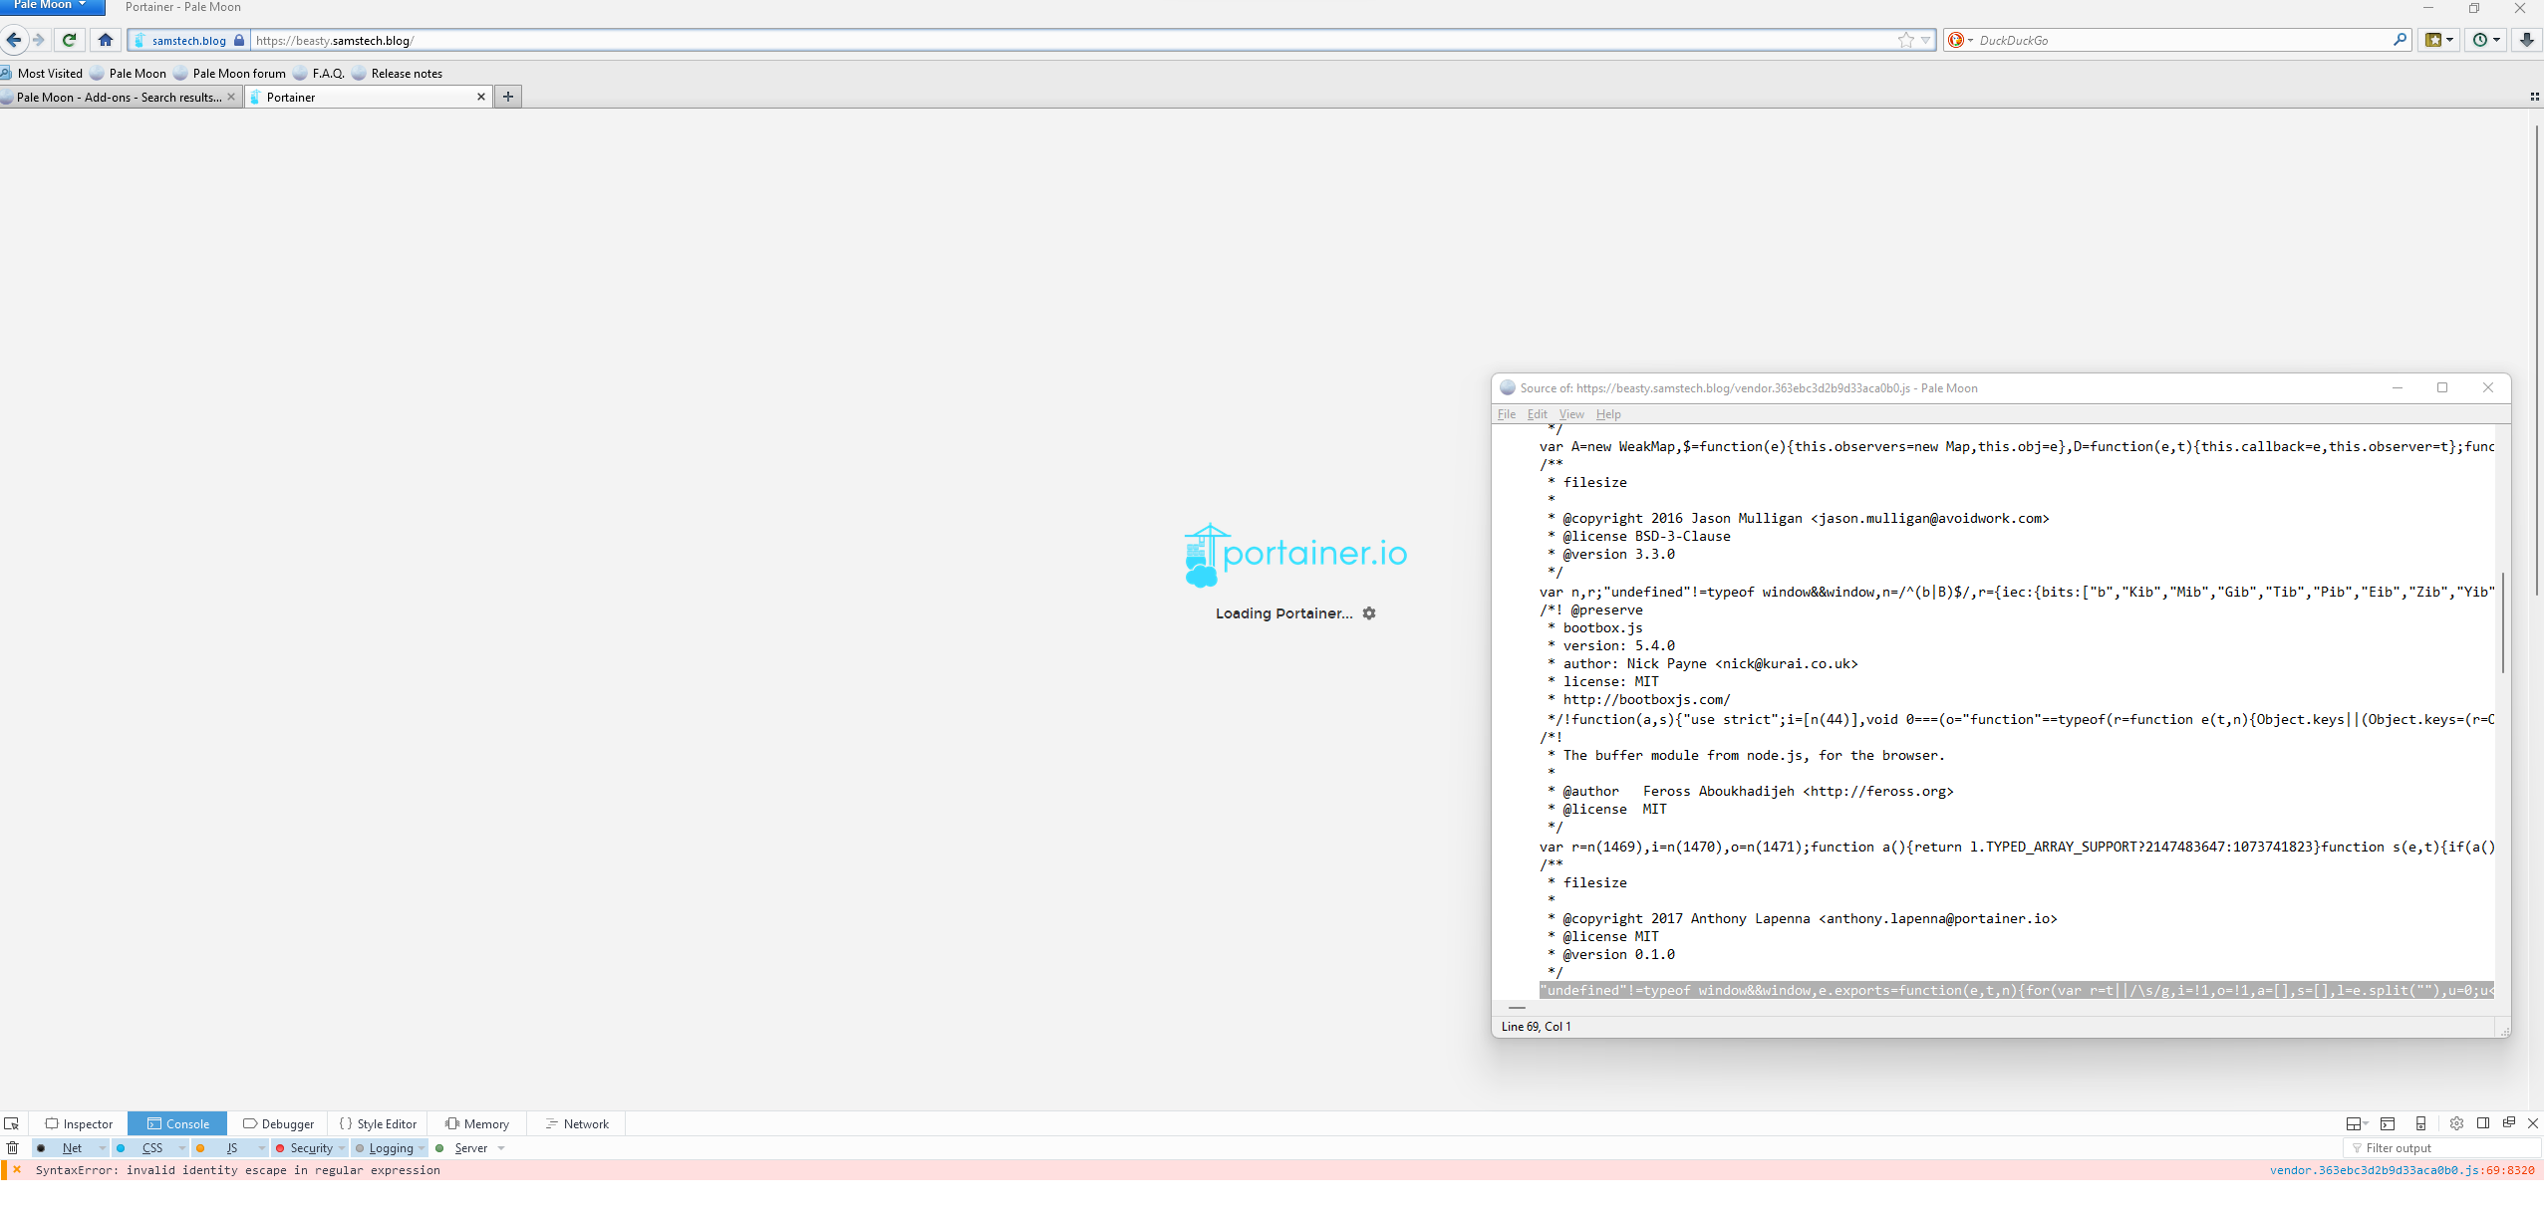Click the lock icon in the identity box

coord(239,41)
